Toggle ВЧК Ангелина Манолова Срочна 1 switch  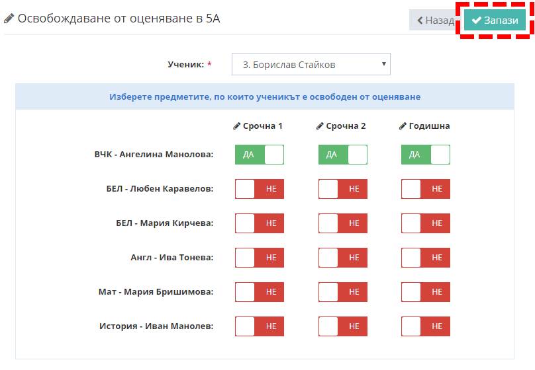click(260, 155)
